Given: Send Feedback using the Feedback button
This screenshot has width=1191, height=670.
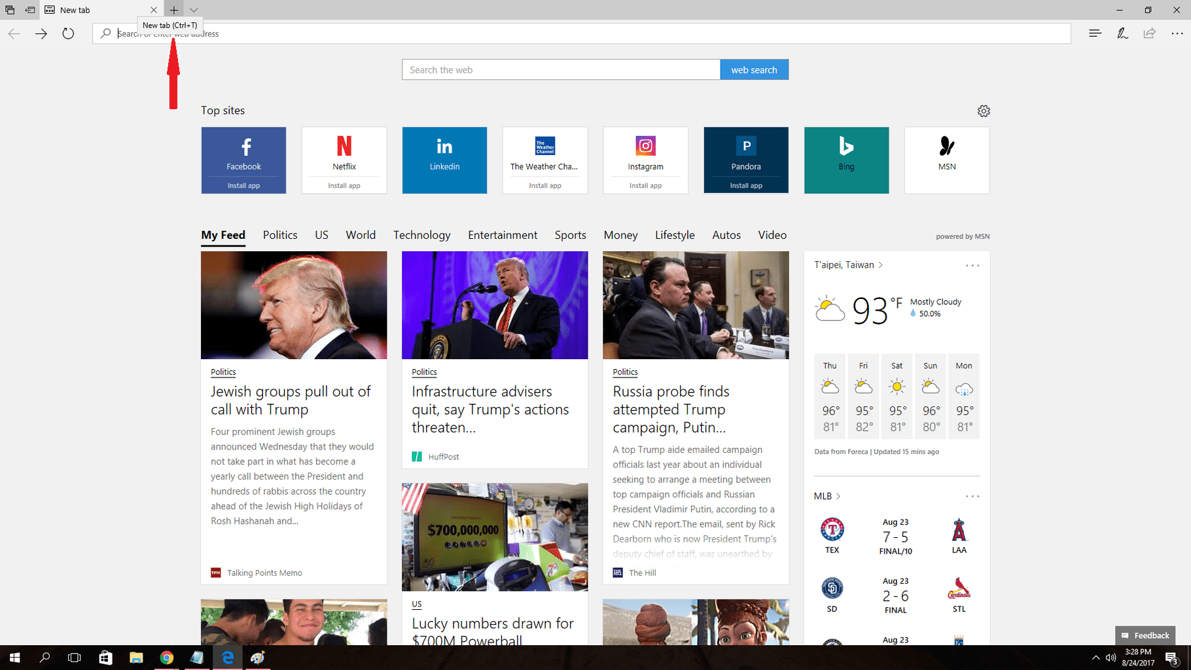Looking at the screenshot, I should pyautogui.click(x=1145, y=635).
